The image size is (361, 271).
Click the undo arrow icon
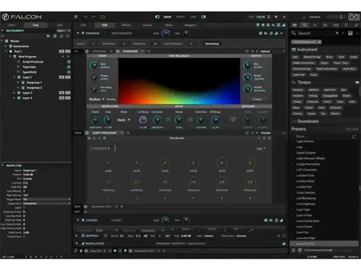(85, 17)
